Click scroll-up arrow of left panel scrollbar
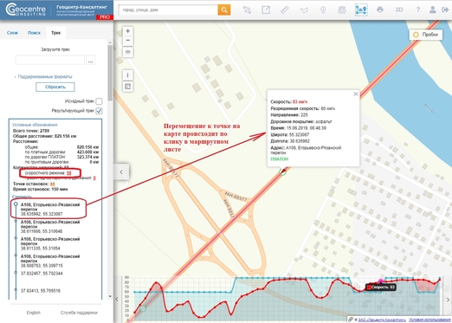This screenshot has height=323, width=452. (110, 42)
